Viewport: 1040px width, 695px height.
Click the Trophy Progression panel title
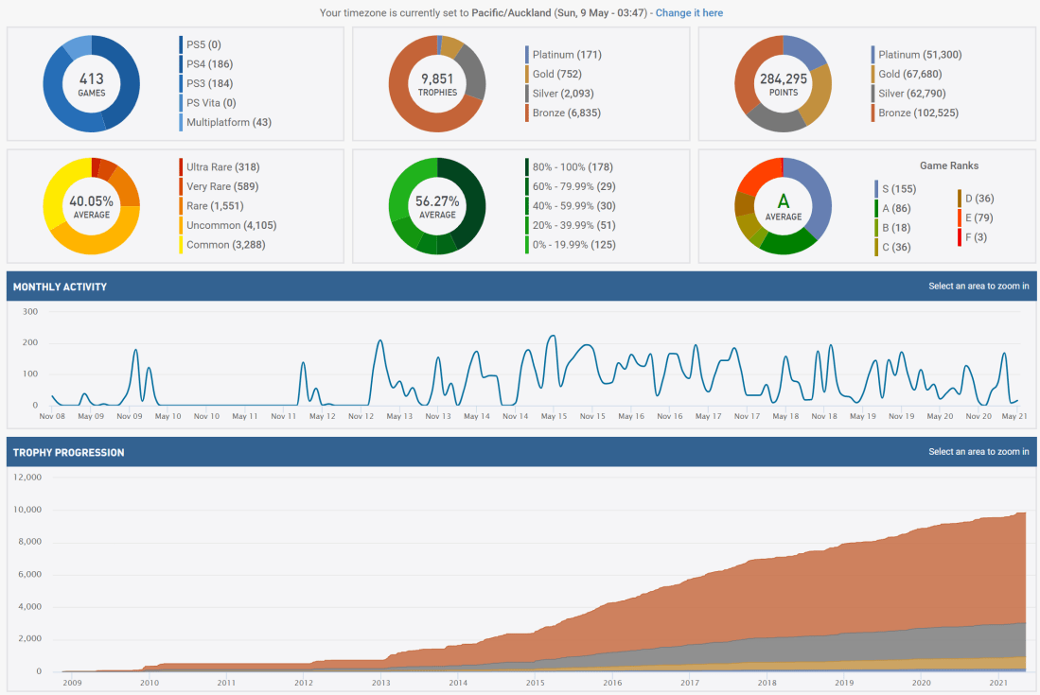(68, 453)
